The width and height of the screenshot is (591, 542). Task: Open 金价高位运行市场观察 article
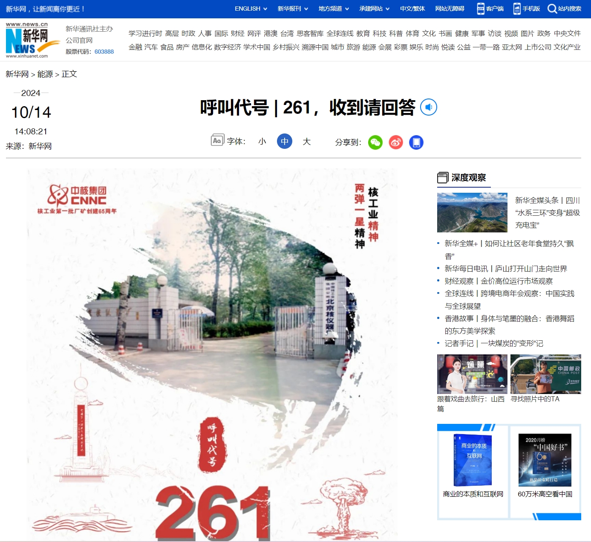coord(499,281)
